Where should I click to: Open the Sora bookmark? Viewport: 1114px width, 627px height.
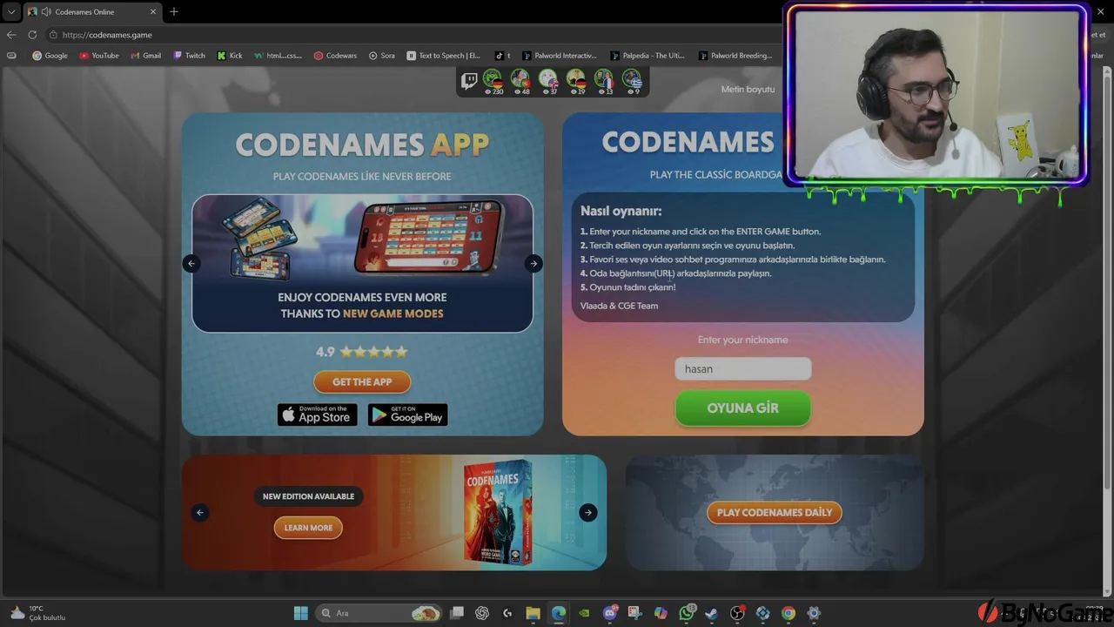(381, 56)
